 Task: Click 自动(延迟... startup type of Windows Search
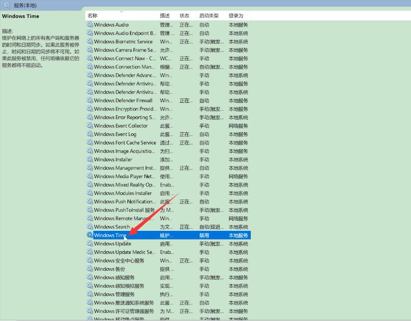[x=212, y=227]
